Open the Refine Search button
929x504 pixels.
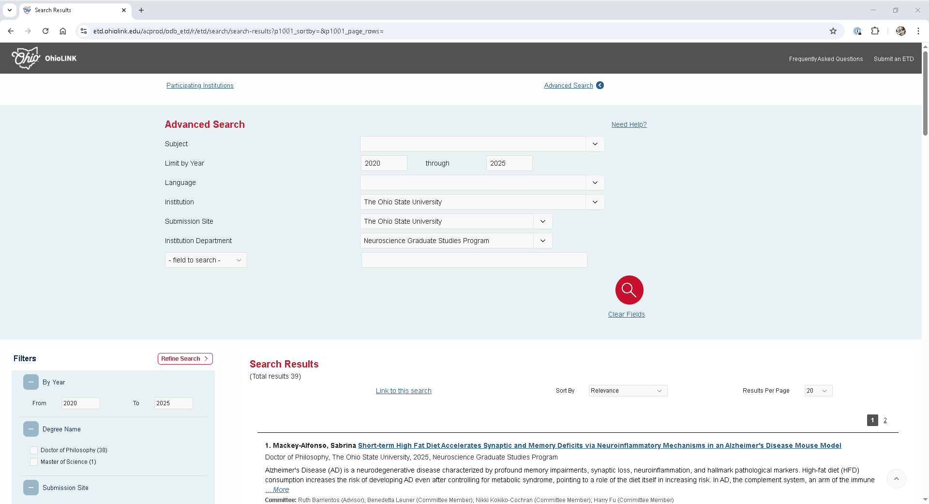(x=185, y=358)
